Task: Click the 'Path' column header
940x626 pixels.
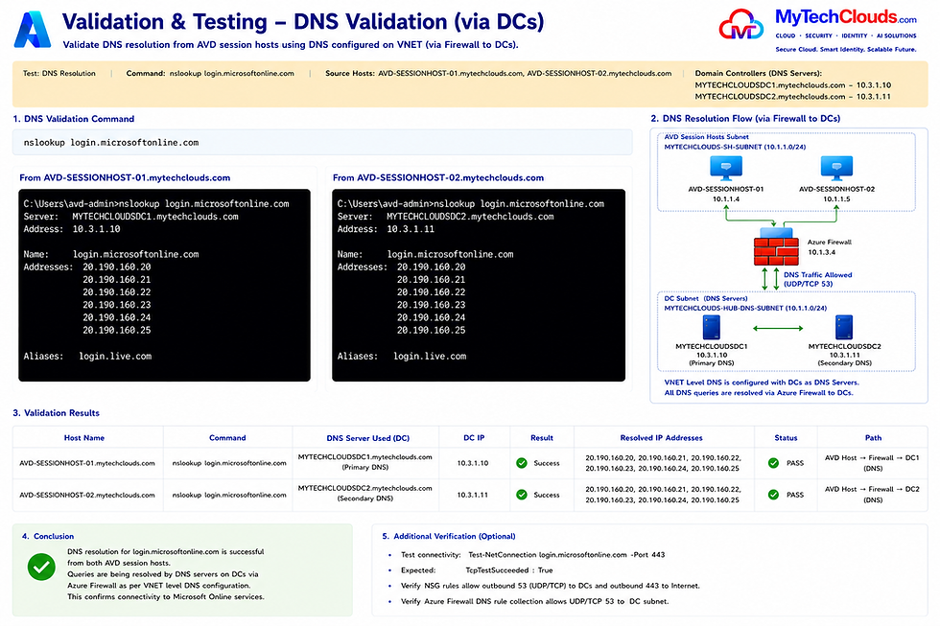Action: (x=873, y=438)
